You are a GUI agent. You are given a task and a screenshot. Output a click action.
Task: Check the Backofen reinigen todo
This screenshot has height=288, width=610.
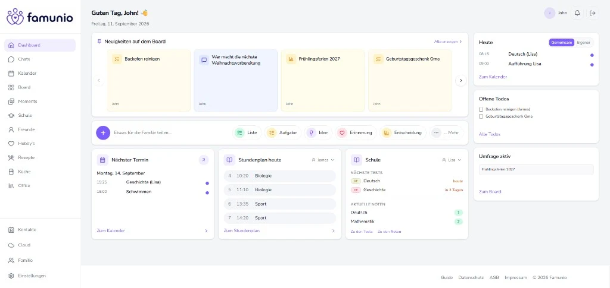(481, 109)
